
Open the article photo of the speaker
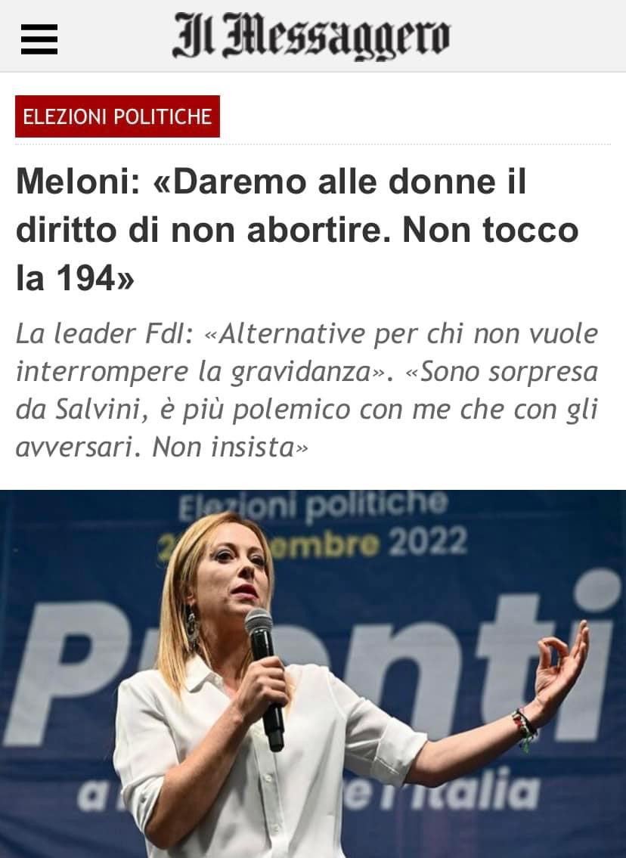(x=313, y=674)
